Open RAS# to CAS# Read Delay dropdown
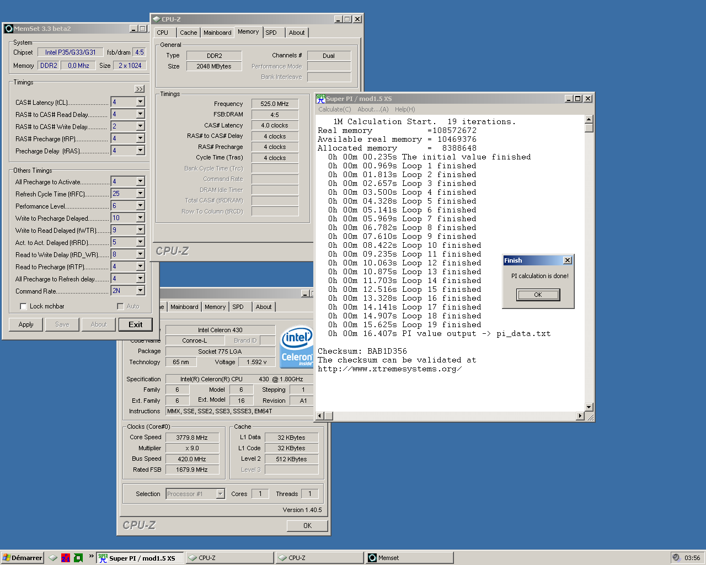 click(x=140, y=114)
